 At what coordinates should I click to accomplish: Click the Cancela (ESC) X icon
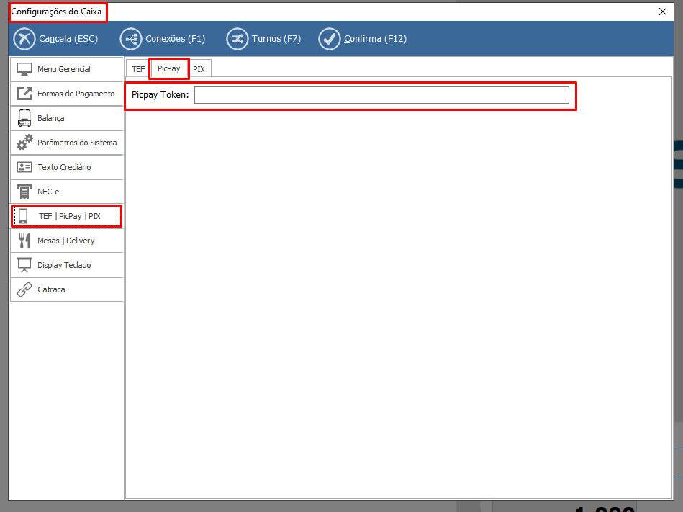click(24, 39)
